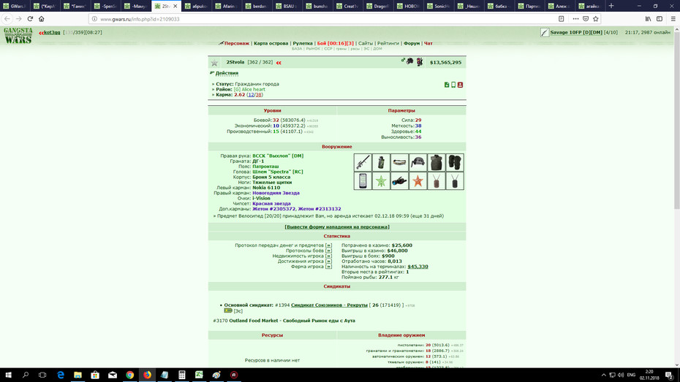Open the Форум menu item
The image size is (680, 382).
pos(412,43)
